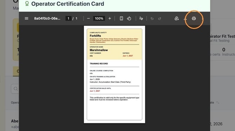Open the PDF viewer sidebar menu
The image size is (235, 131).
[26, 19]
